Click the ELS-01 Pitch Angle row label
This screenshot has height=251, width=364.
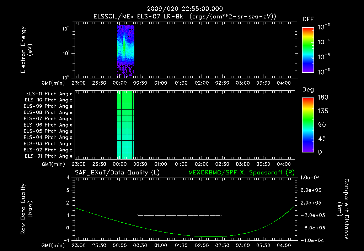48,156
